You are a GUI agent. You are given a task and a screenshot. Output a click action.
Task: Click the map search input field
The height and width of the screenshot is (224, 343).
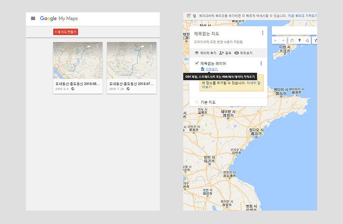tap(294, 30)
